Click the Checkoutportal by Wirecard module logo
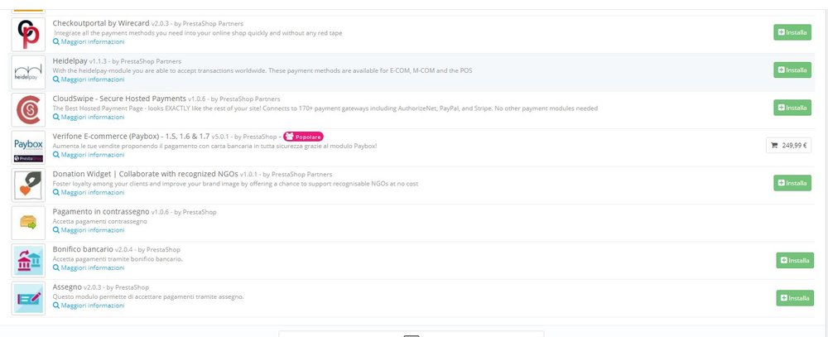This screenshot has width=828, height=337. 28,34
